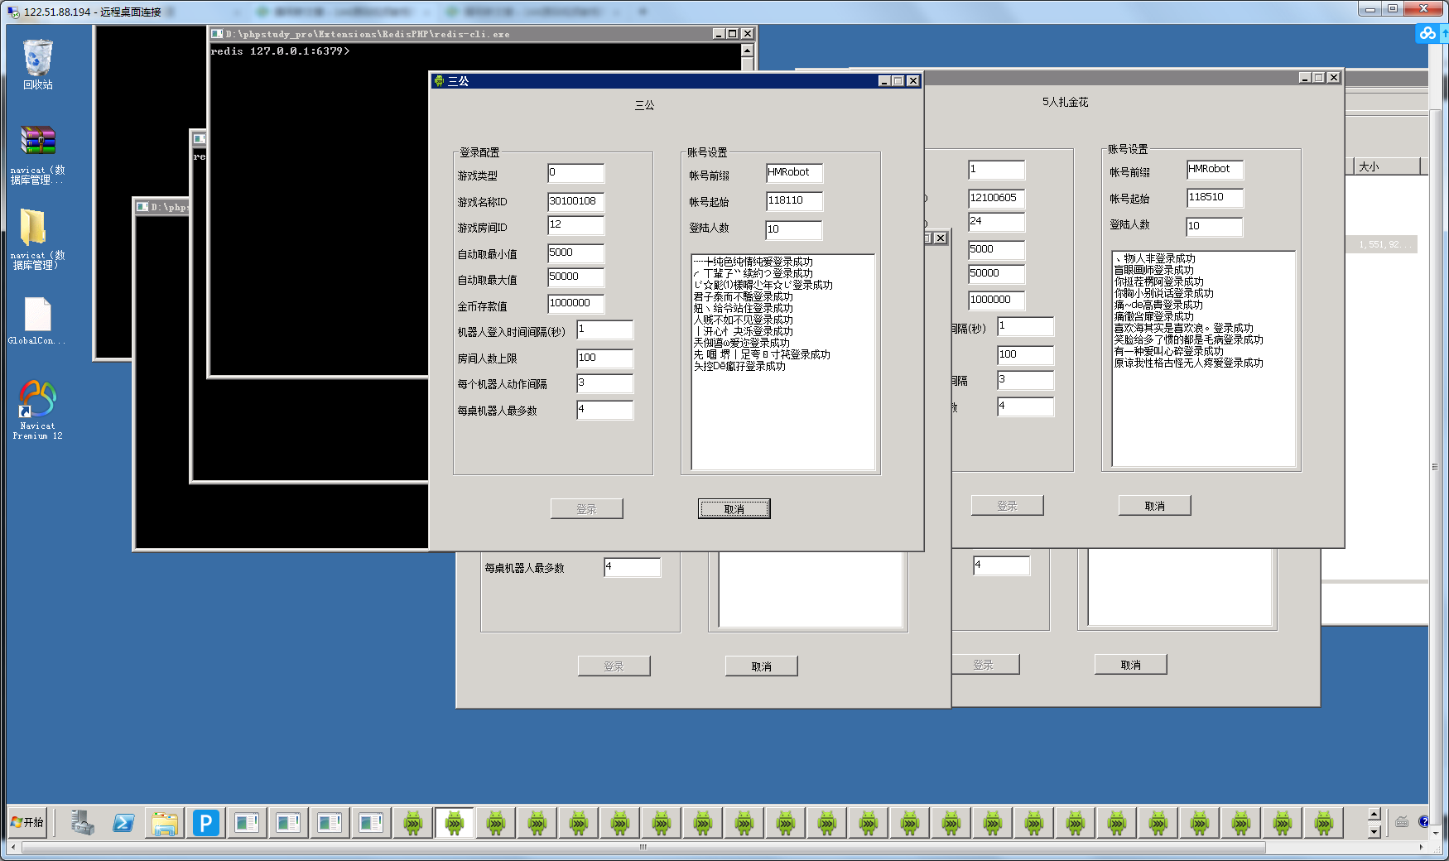Click 取消 button in 5人扎金花 window
Viewport: 1449px width, 861px height.
pyautogui.click(x=1154, y=506)
